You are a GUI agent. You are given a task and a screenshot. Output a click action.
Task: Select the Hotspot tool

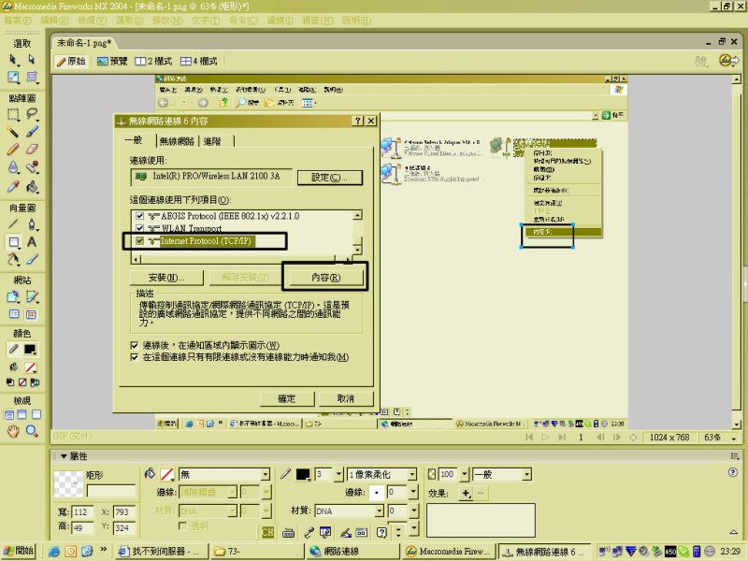click(13, 296)
